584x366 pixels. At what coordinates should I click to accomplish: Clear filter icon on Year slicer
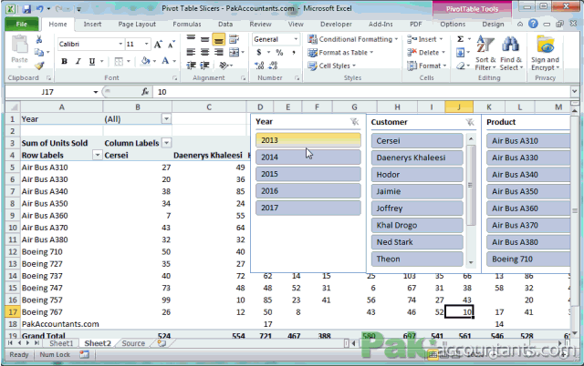click(354, 121)
